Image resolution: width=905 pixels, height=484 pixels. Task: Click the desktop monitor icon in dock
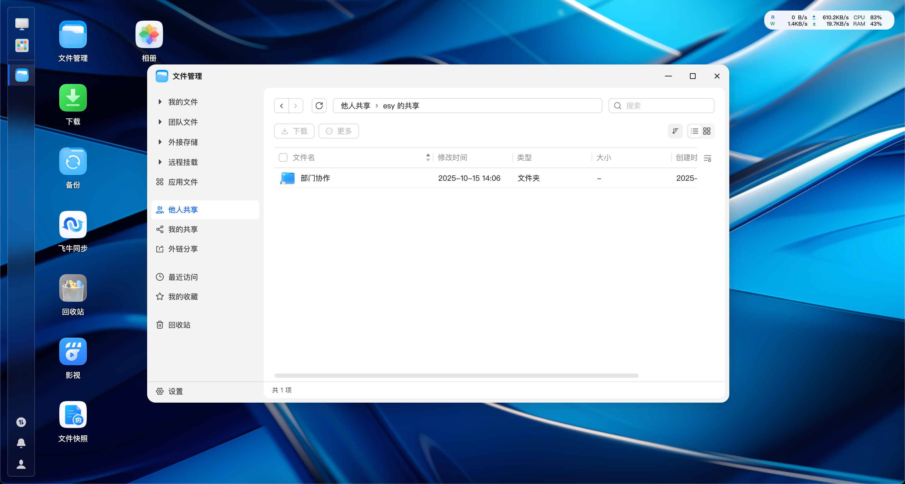pyautogui.click(x=22, y=24)
